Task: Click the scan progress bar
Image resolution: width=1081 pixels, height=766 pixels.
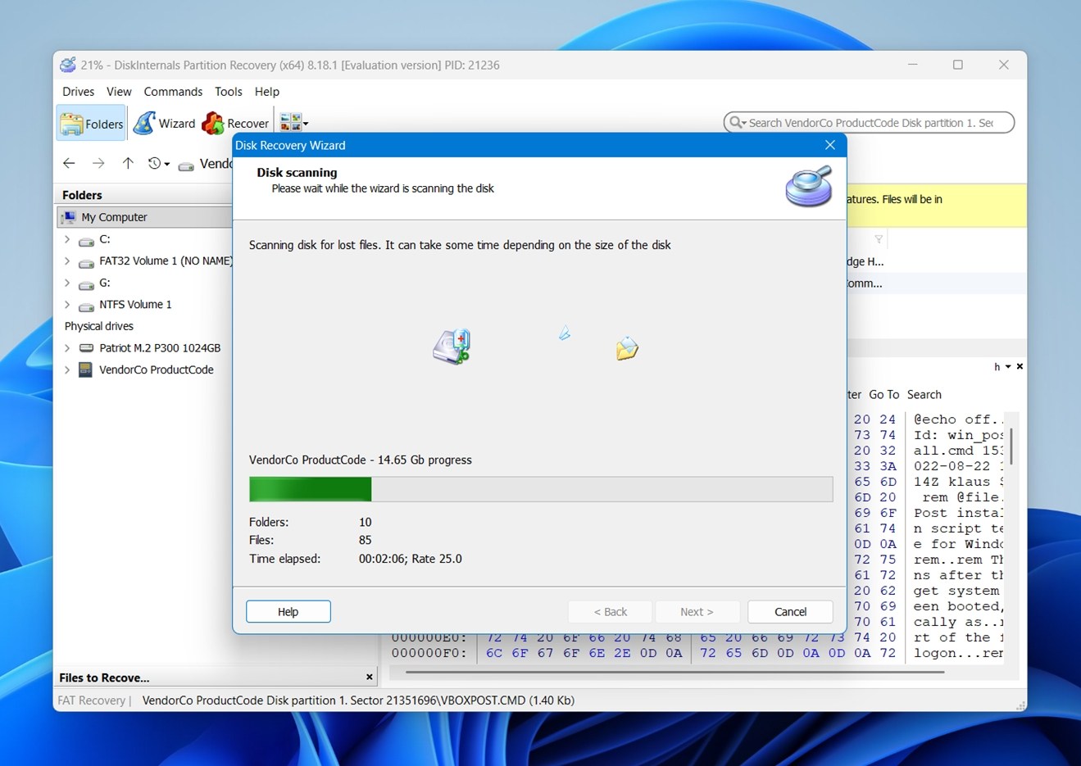Action: tap(540, 490)
